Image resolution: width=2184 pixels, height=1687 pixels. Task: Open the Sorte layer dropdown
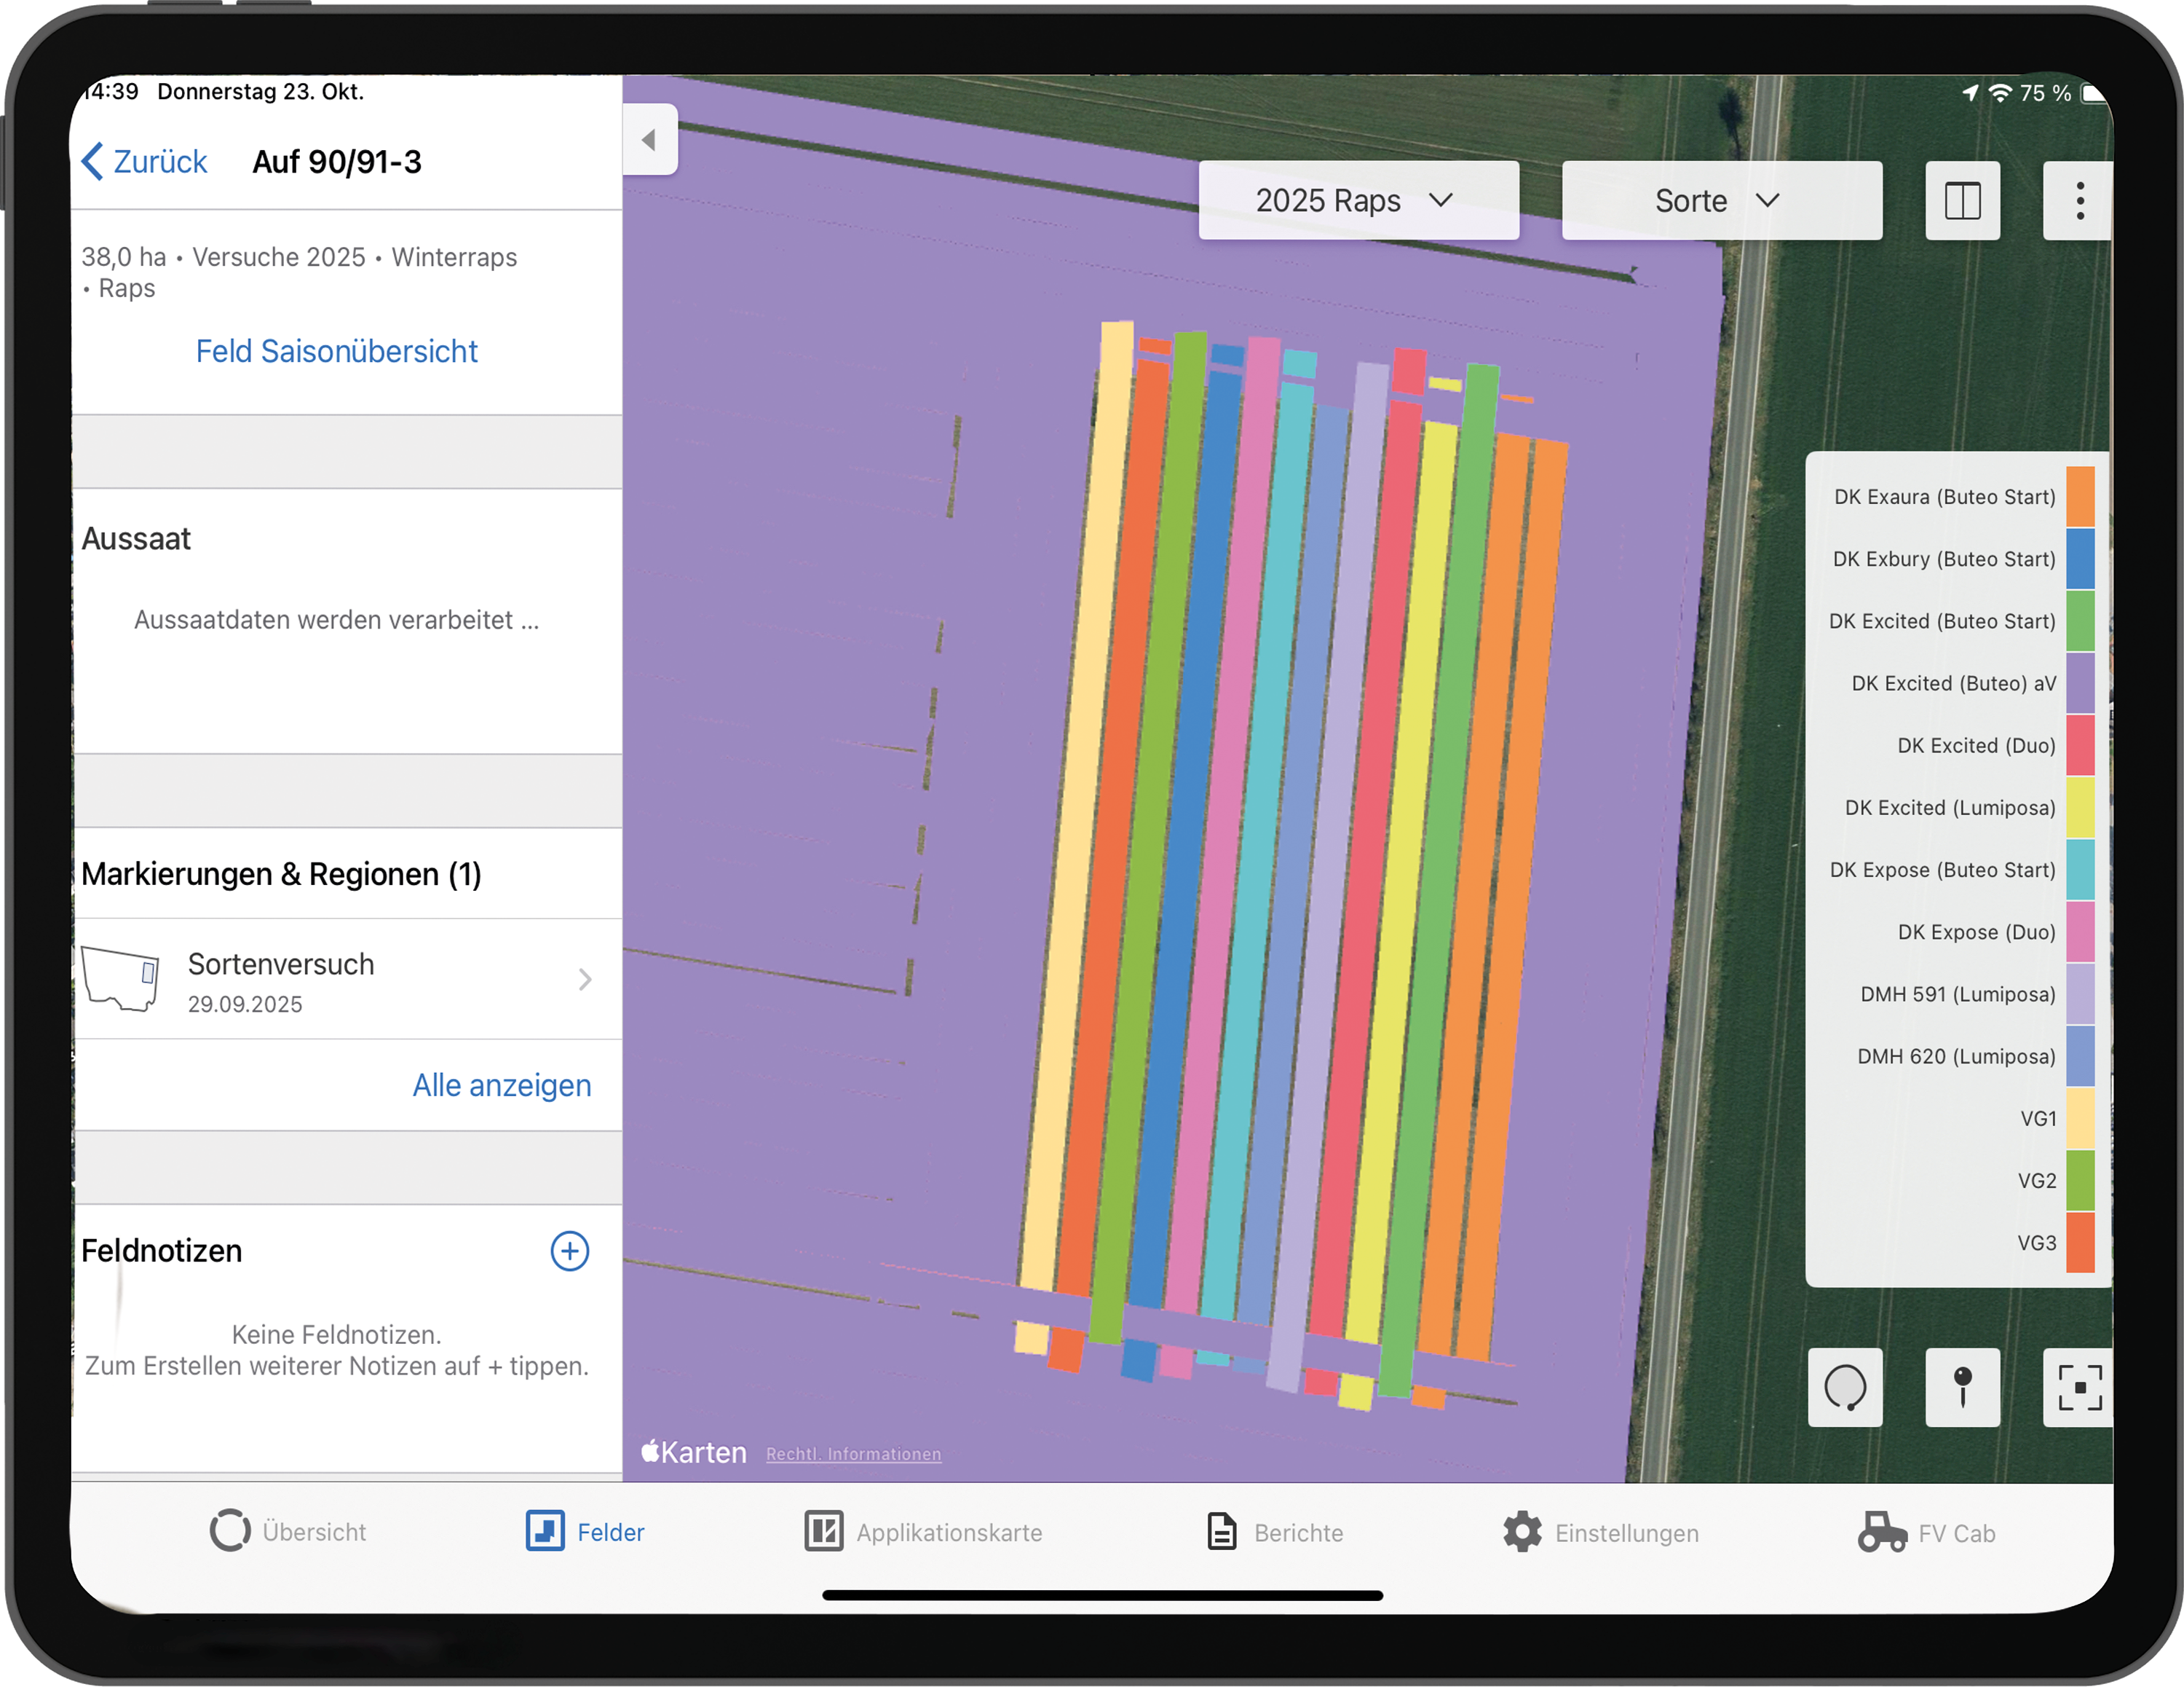click(1721, 200)
